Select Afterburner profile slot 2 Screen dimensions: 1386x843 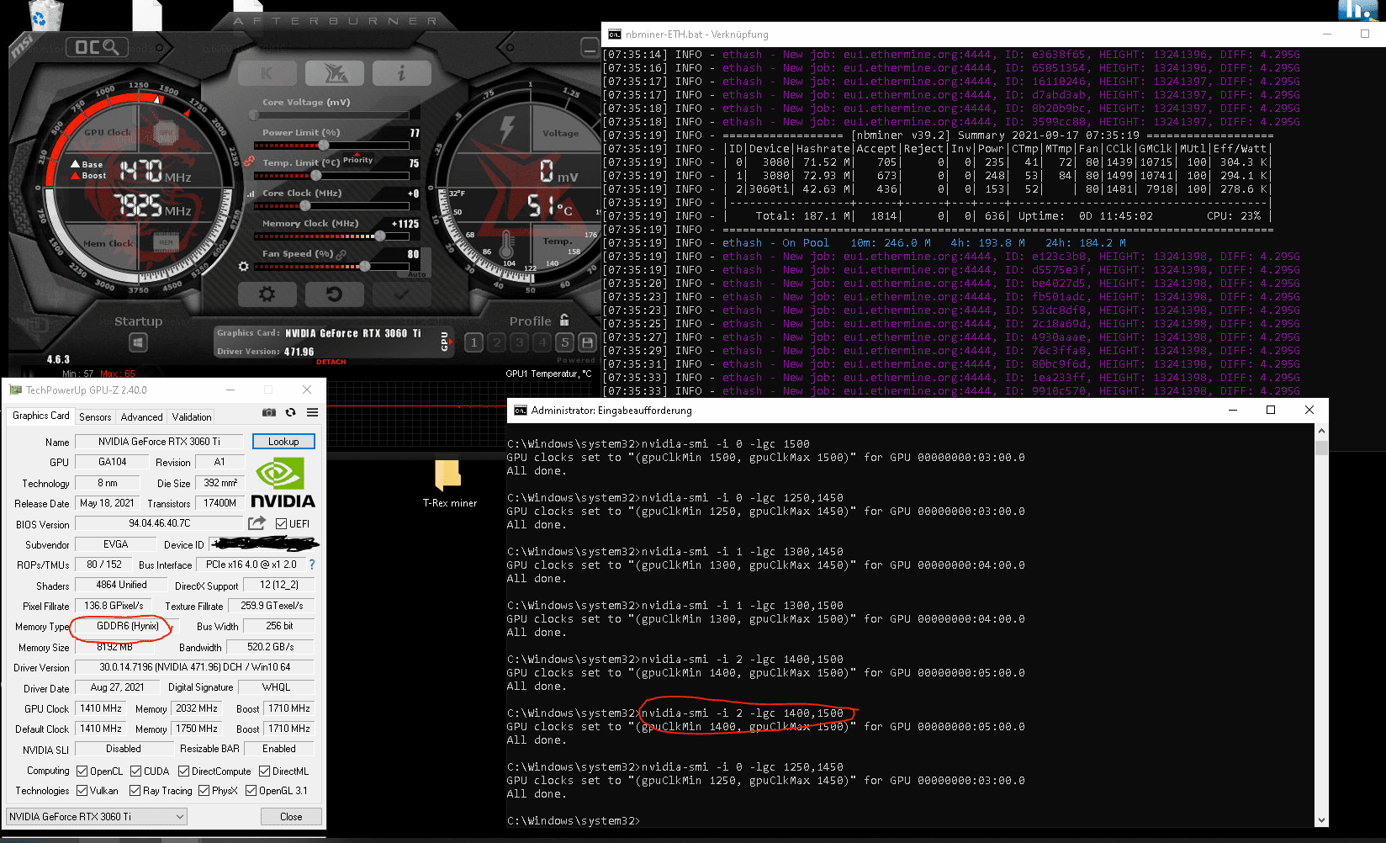tap(497, 342)
